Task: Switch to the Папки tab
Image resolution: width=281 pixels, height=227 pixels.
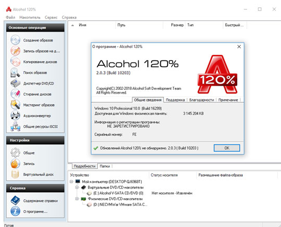Action: tap(105, 166)
